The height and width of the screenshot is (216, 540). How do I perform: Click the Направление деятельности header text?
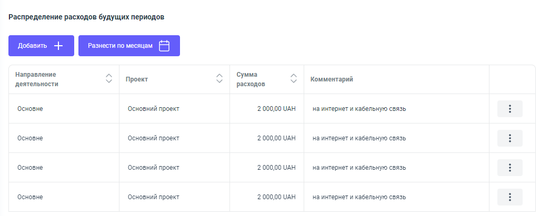pos(36,79)
